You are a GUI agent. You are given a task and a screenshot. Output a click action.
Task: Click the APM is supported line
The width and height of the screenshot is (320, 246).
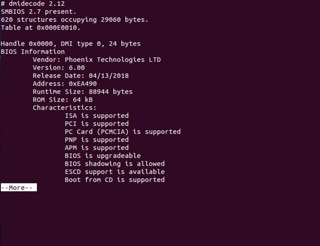point(96,148)
